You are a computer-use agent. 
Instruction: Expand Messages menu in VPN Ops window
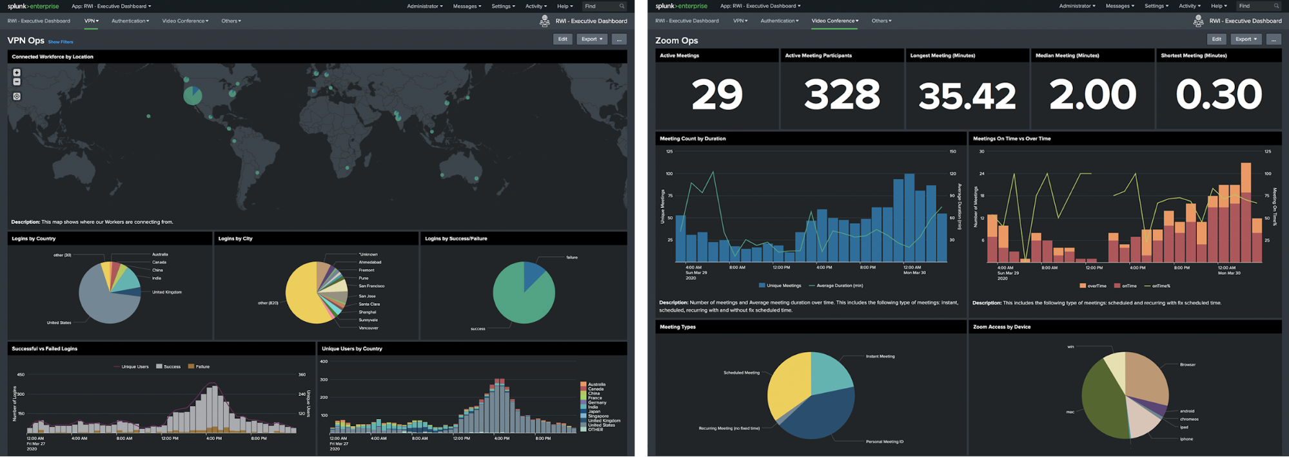click(467, 6)
